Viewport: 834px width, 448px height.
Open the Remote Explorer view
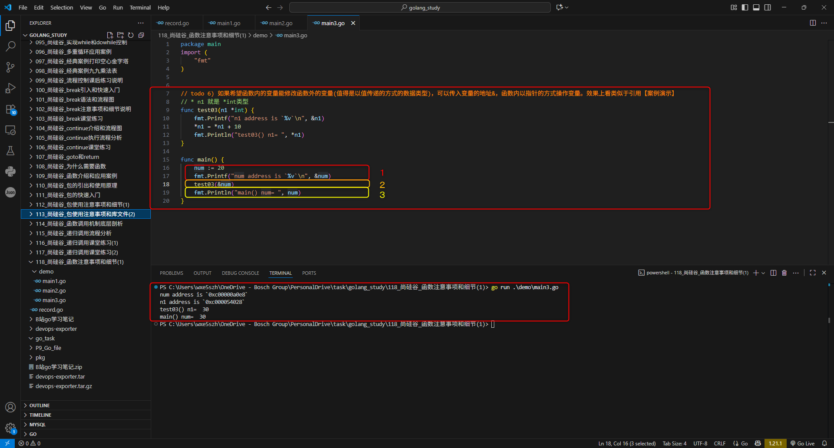(10, 130)
